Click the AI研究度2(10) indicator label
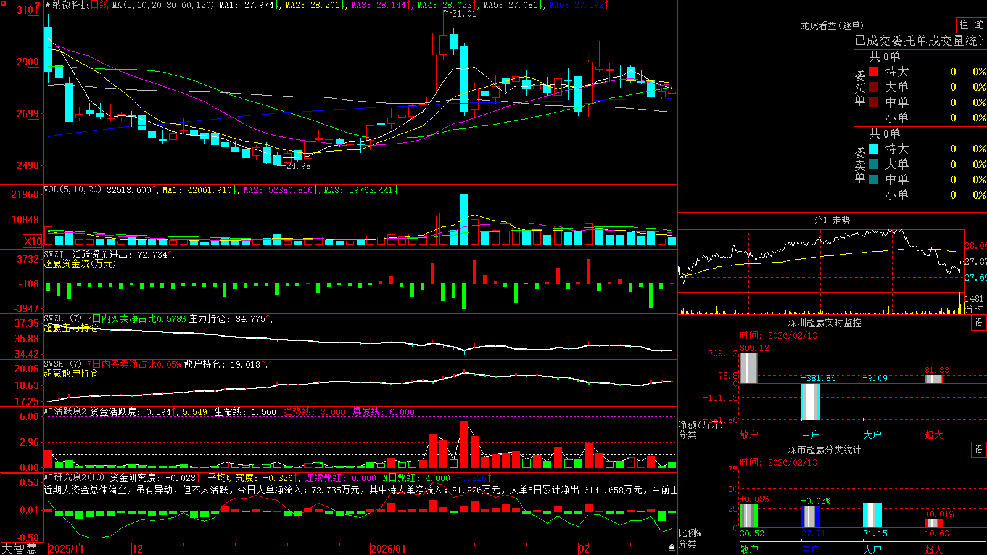Screen dimensions: 987x555 pyautogui.click(x=74, y=477)
